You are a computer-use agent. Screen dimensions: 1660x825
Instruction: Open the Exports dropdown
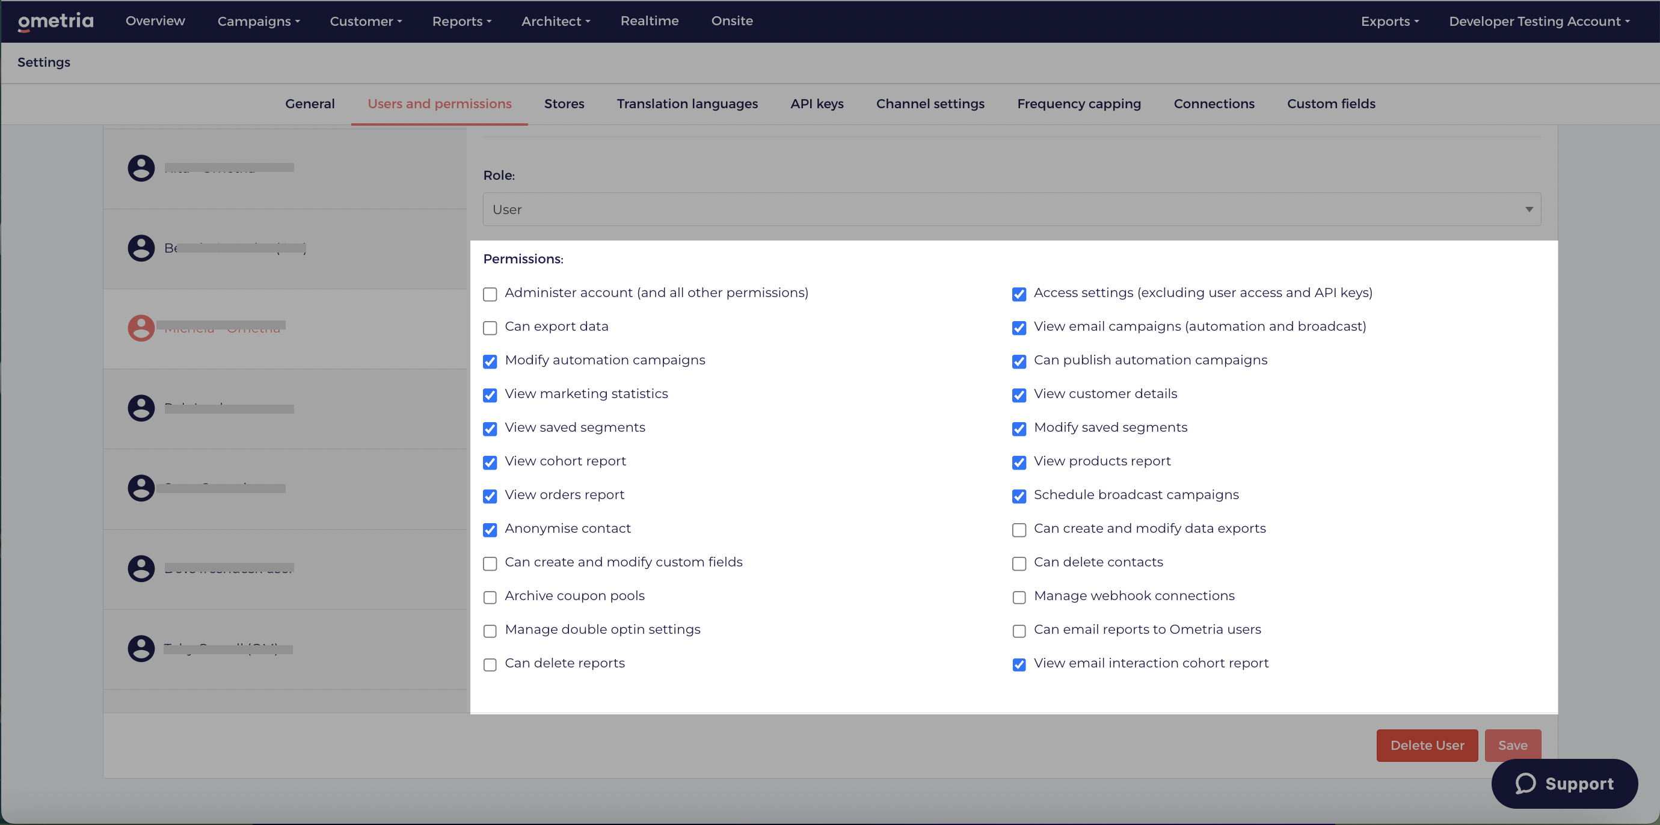[1389, 21]
